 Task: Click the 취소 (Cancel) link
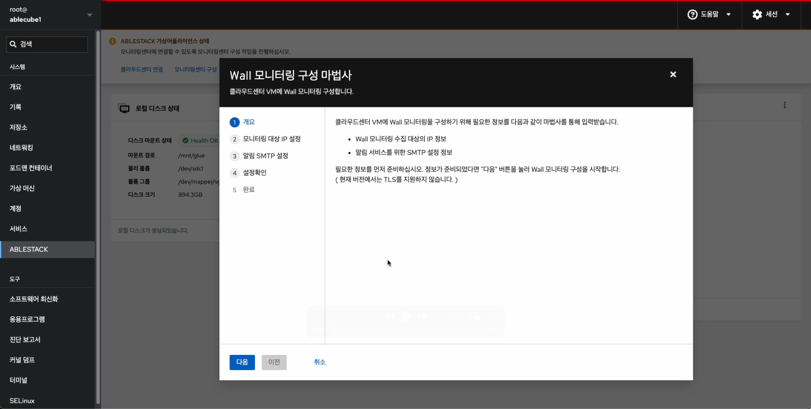click(x=319, y=362)
